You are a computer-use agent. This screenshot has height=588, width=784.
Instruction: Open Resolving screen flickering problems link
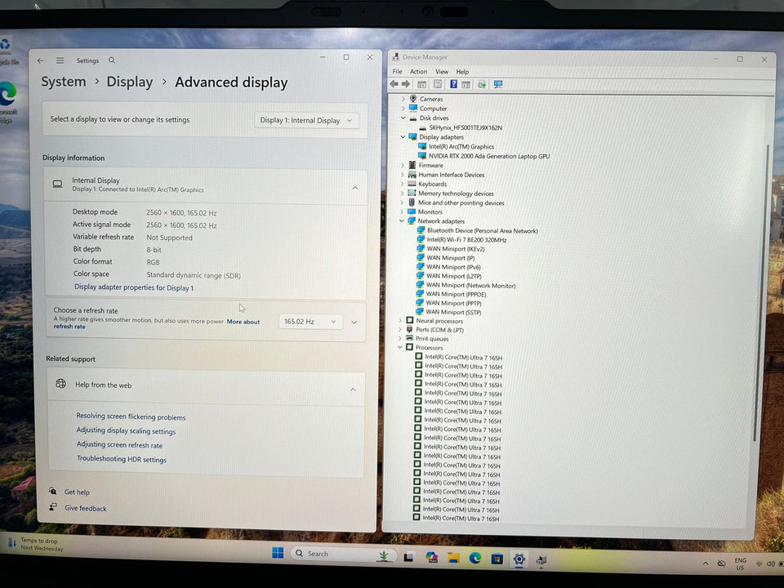tap(131, 417)
